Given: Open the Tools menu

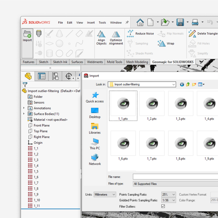Looking at the screenshot, I should click(x=102, y=23).
